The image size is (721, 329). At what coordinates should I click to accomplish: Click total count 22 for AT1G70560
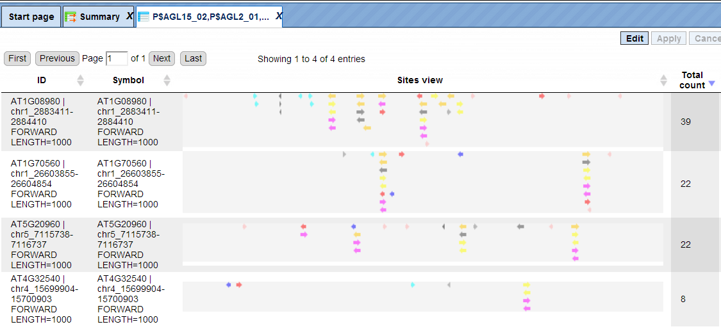[686, 184]
